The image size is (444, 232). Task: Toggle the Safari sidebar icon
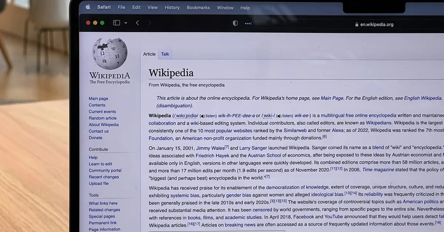(x=116, y=23)
